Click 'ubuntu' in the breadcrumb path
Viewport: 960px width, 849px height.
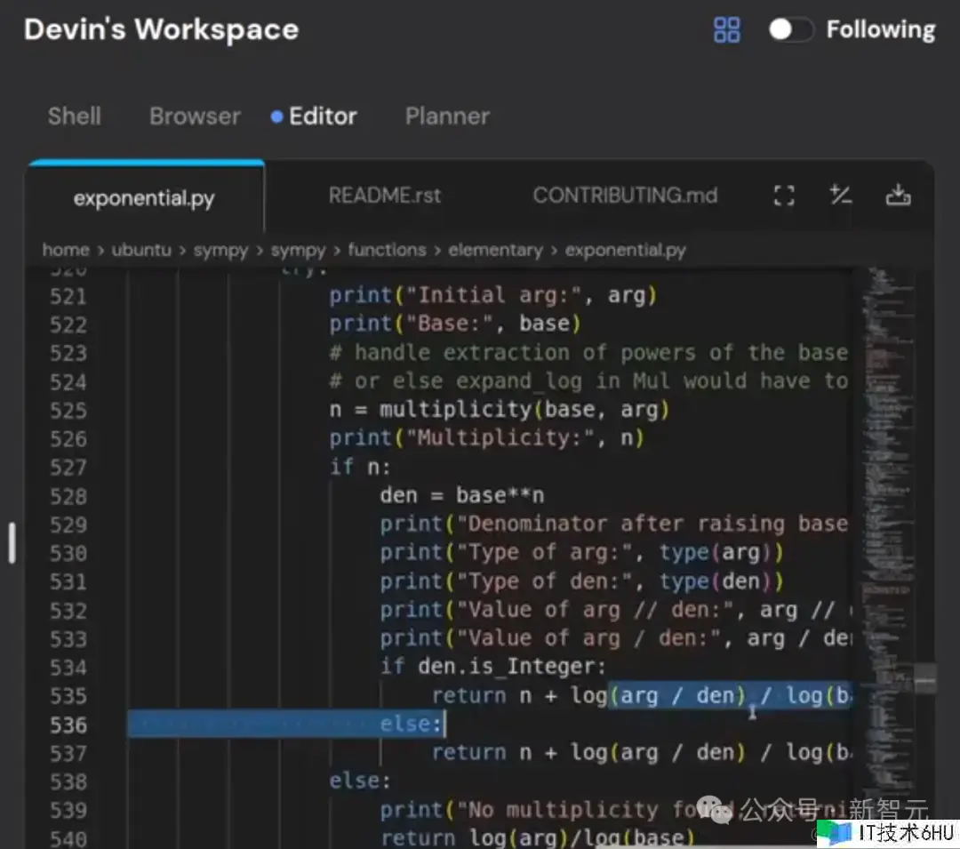141,251
